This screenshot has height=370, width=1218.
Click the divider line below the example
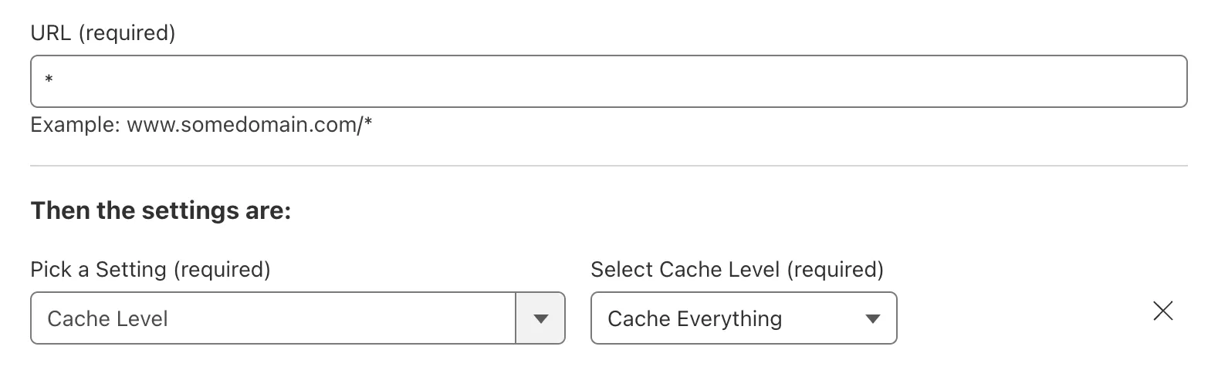point(608,166)
